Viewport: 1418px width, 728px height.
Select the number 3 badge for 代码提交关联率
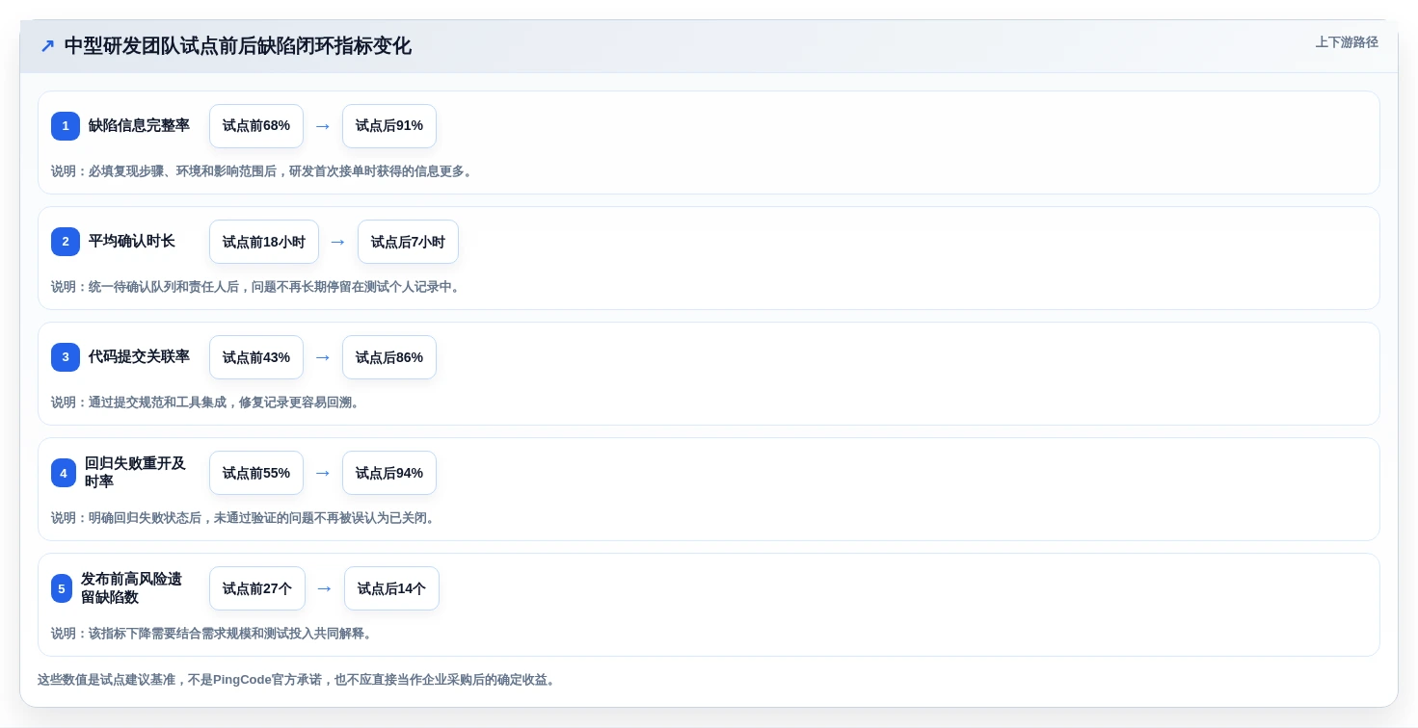point(66,357)
